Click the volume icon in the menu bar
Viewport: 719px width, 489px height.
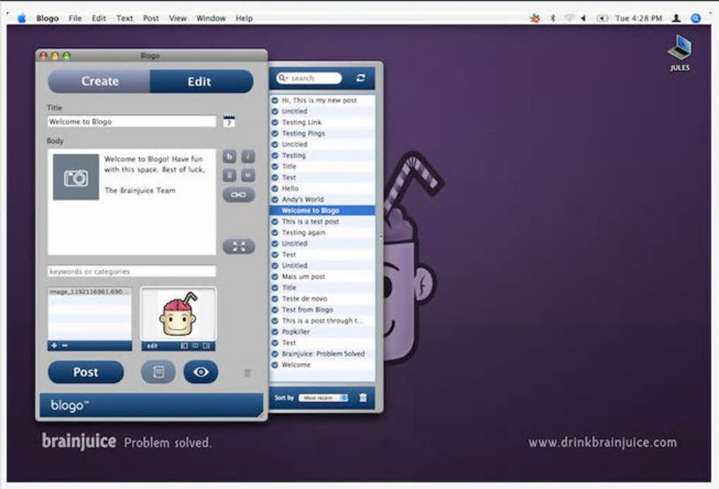click(x=583, y=18)
